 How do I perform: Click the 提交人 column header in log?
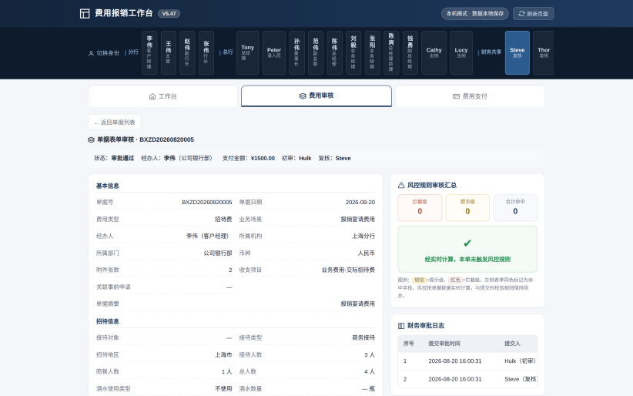512,344
